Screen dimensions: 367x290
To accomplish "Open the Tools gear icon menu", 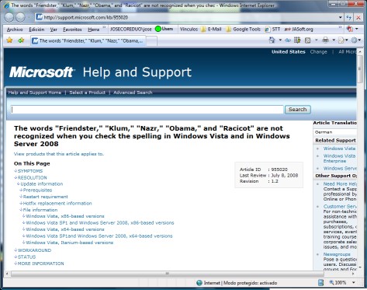I will 355,40.
